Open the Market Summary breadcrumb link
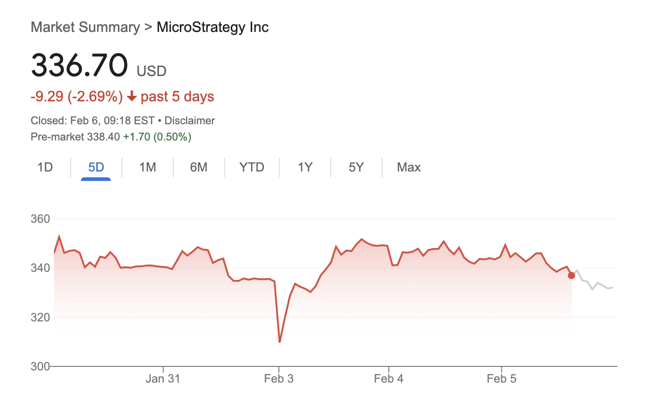The width and height of the screenshot is (657, 406). click(x=85, y=27)
